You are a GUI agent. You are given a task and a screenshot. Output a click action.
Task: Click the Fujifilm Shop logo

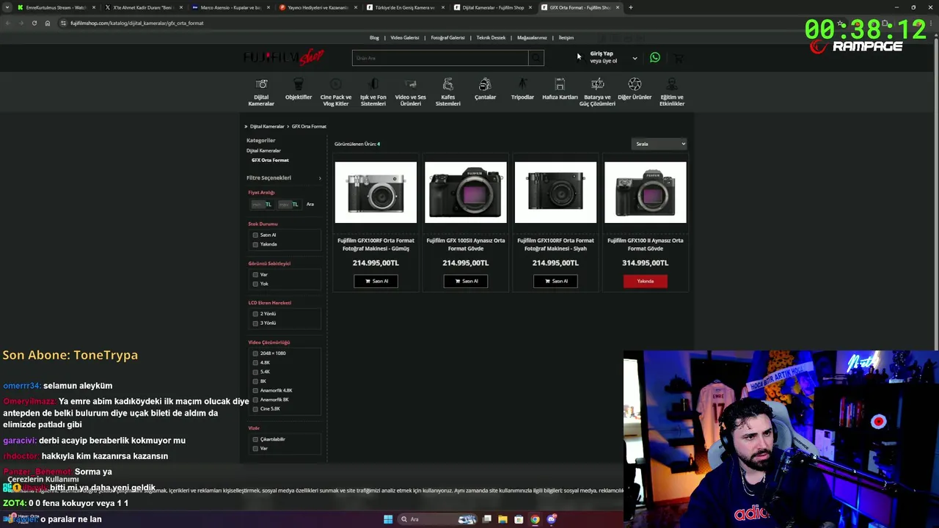pos(284,57)
